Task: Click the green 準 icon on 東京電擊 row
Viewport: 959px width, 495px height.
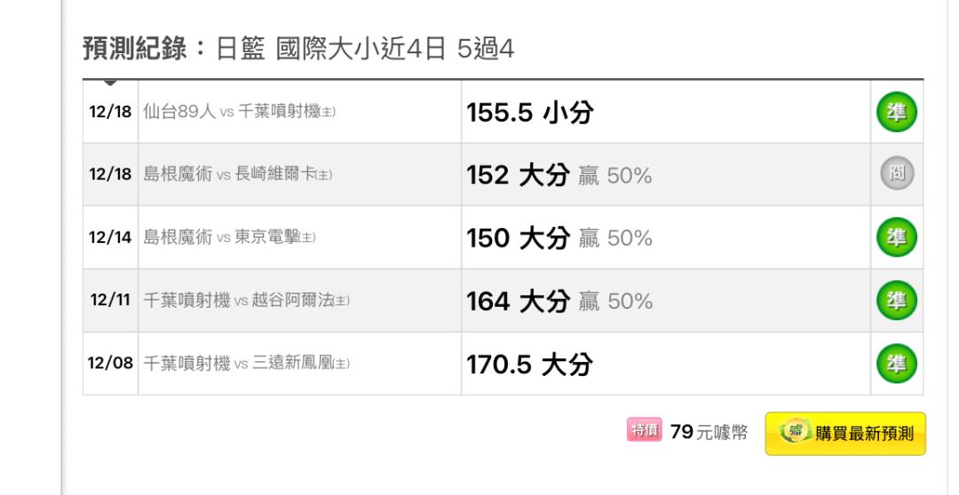Action: 897,237
